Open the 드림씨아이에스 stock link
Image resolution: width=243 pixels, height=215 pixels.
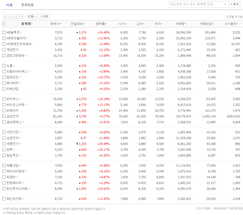coord(17,71)
